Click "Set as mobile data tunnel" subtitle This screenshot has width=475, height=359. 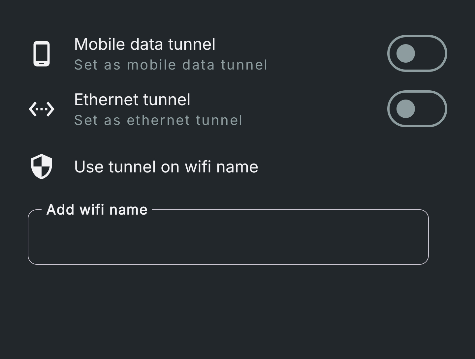point(171,65)
